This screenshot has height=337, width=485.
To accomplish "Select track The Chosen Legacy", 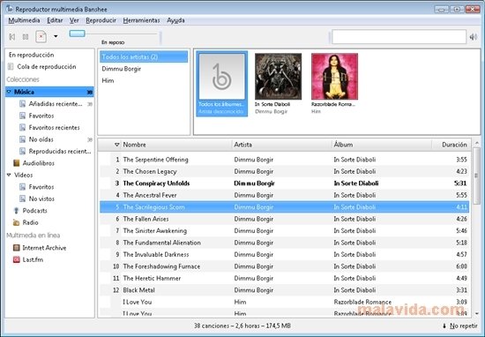I will (x=284, y=171).
